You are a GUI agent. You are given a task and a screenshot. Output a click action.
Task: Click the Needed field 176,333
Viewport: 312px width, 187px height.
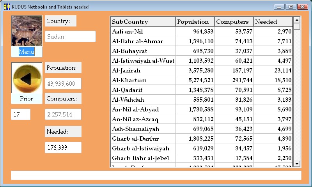[63, 148]
